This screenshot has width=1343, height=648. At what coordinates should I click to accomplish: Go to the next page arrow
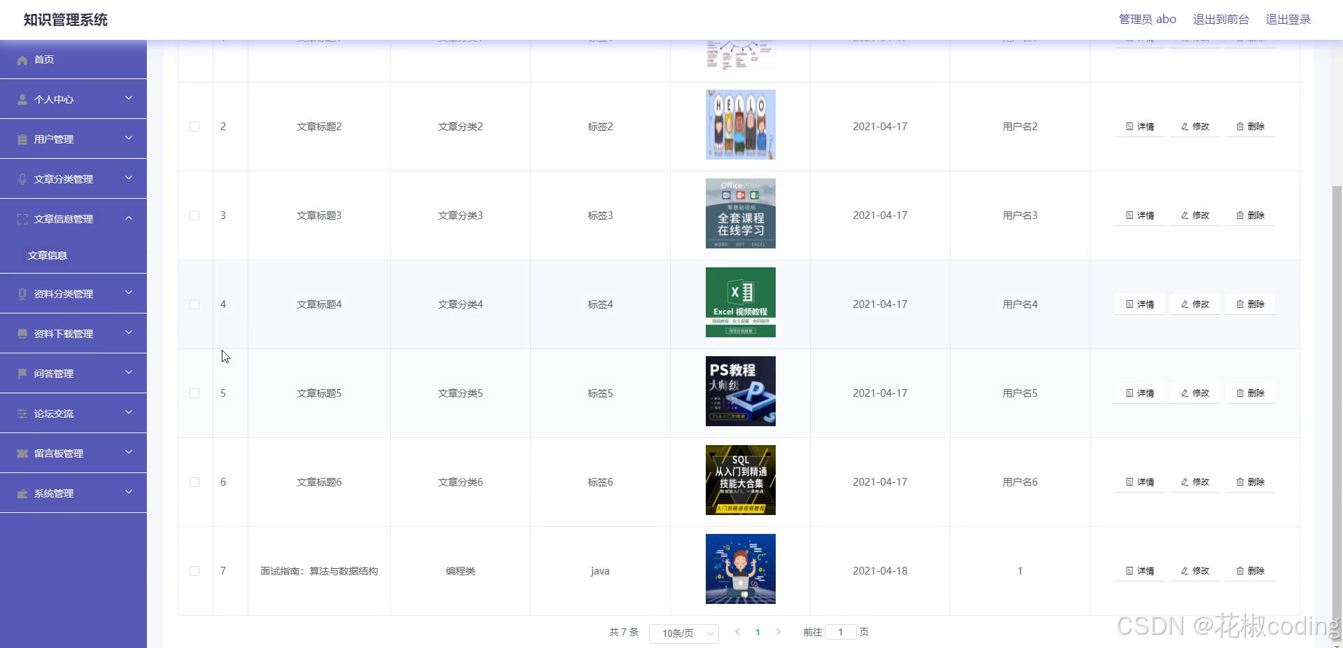pyautogui.click(x=778, y=632)
